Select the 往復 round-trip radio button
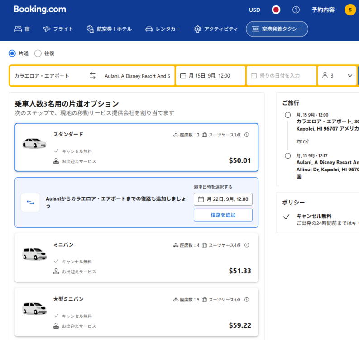 (38, 53)
